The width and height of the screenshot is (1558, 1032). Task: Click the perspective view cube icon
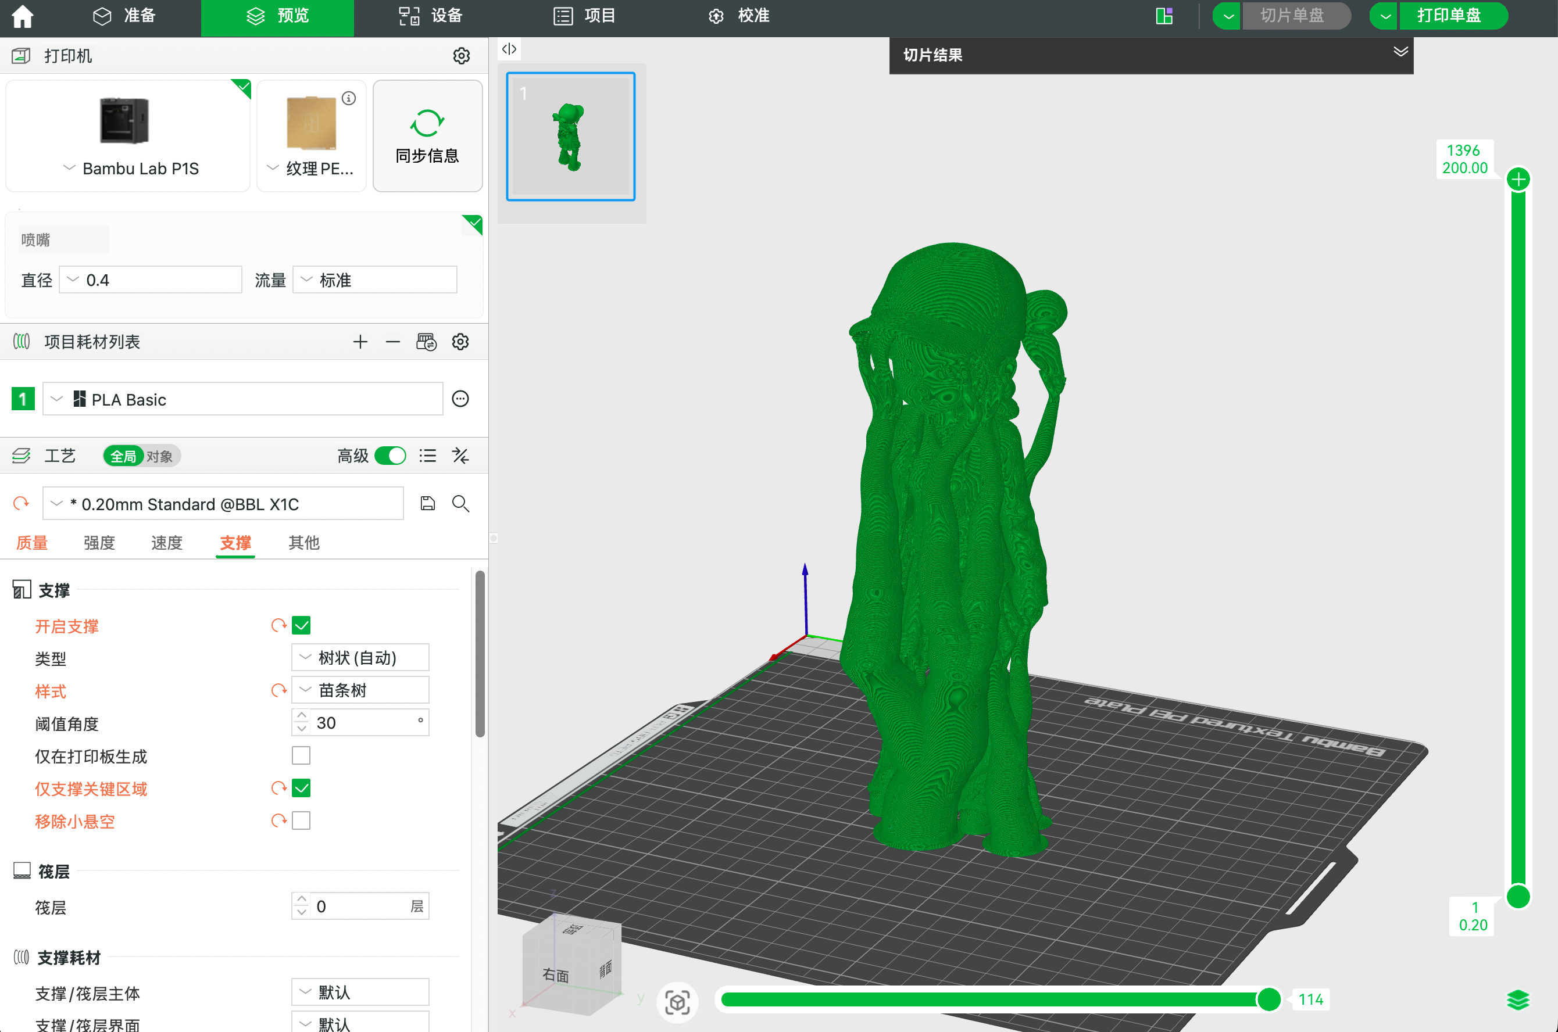677,1002
